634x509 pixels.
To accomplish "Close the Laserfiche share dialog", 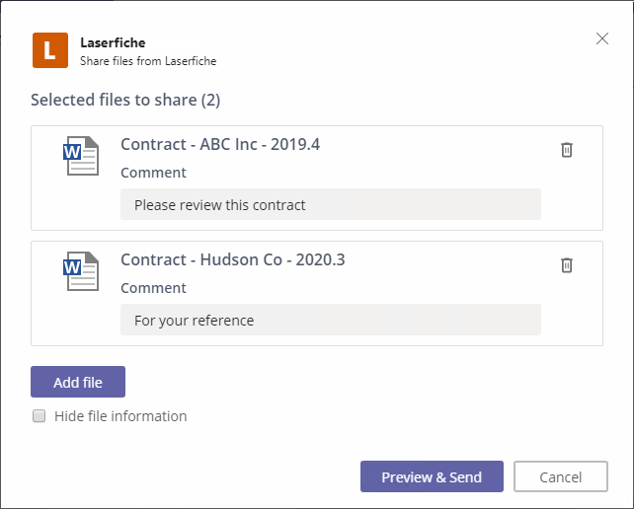I will coord(602,38).
